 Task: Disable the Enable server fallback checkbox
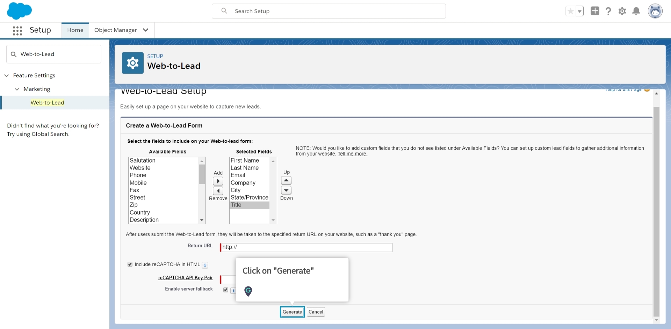click(x=225, y=290)
